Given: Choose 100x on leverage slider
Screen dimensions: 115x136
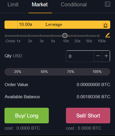Looking at the screenshot, I should (x=98, y=36).
